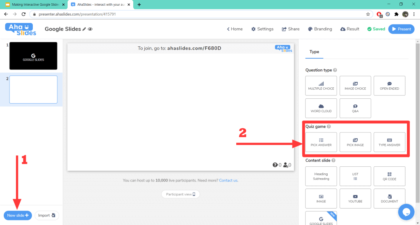Go back in browser history
This screenshot has height=225, width=420.
click(x=6, y=14)
